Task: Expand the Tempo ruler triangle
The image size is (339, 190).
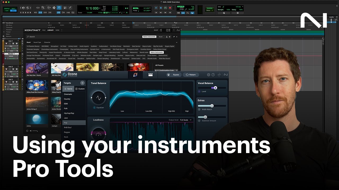Action: click(x=4, y=32)
